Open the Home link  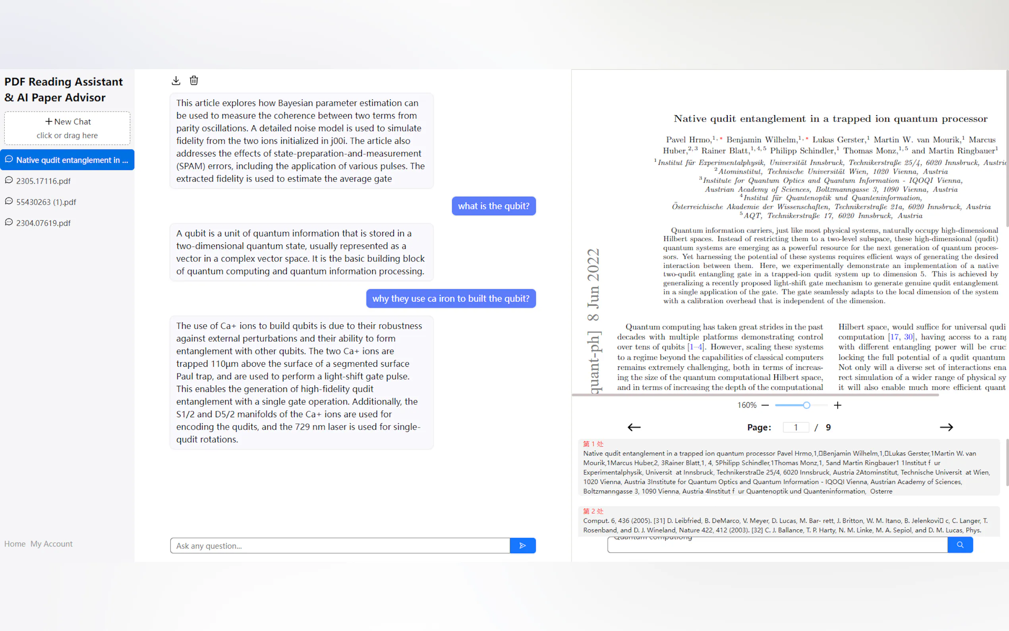point(15,544)
